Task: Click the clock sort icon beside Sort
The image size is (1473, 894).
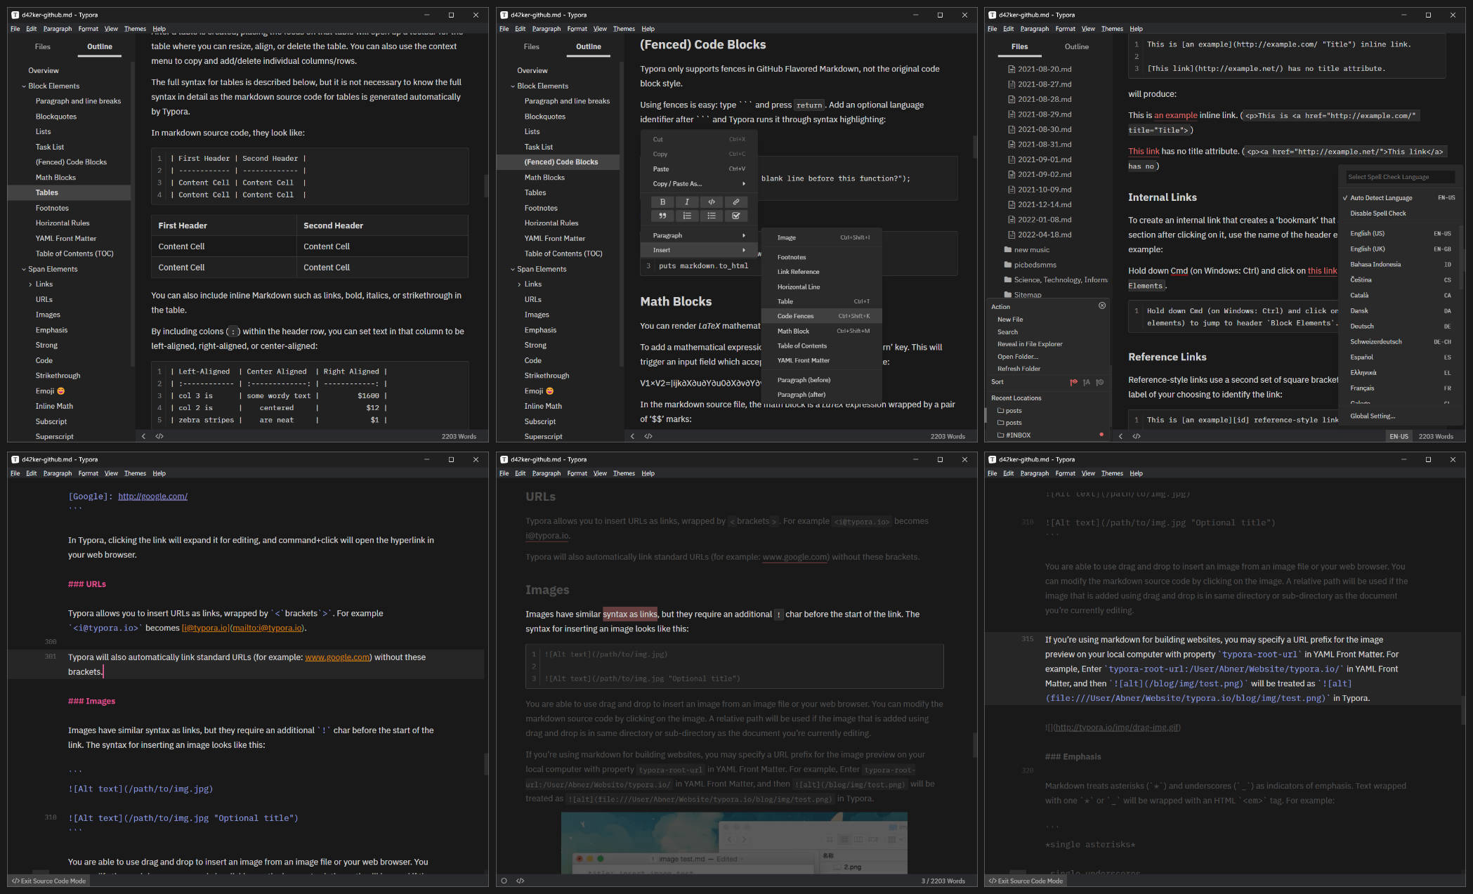Action: (1100, 382)
